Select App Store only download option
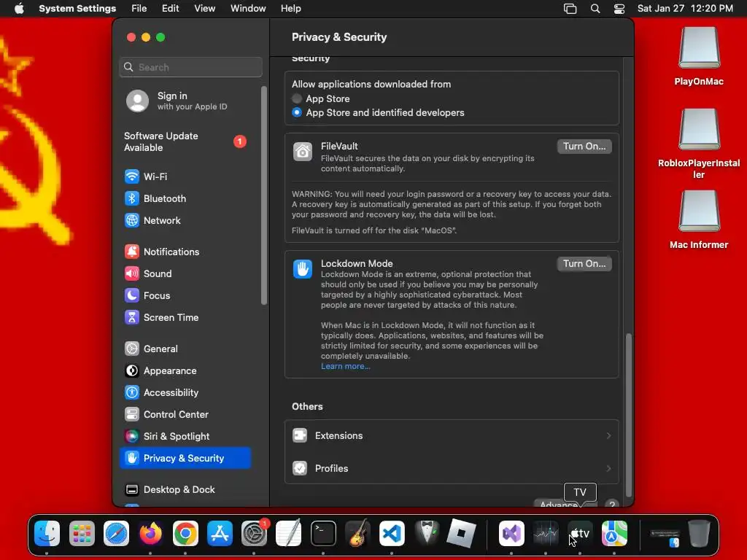This screenshot has width=747, height=560. 297,98
